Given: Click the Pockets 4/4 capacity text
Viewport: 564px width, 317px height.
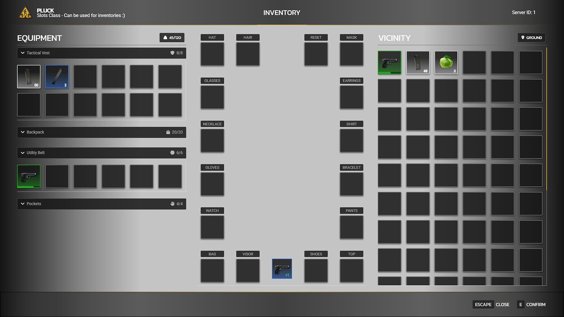Looking at the screenshot, I should [x=179, y=204].
